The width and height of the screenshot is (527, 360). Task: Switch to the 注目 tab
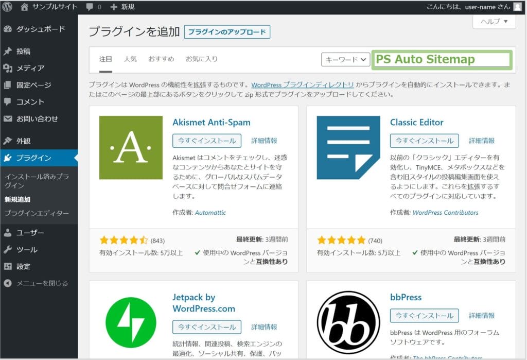point(106,59)
